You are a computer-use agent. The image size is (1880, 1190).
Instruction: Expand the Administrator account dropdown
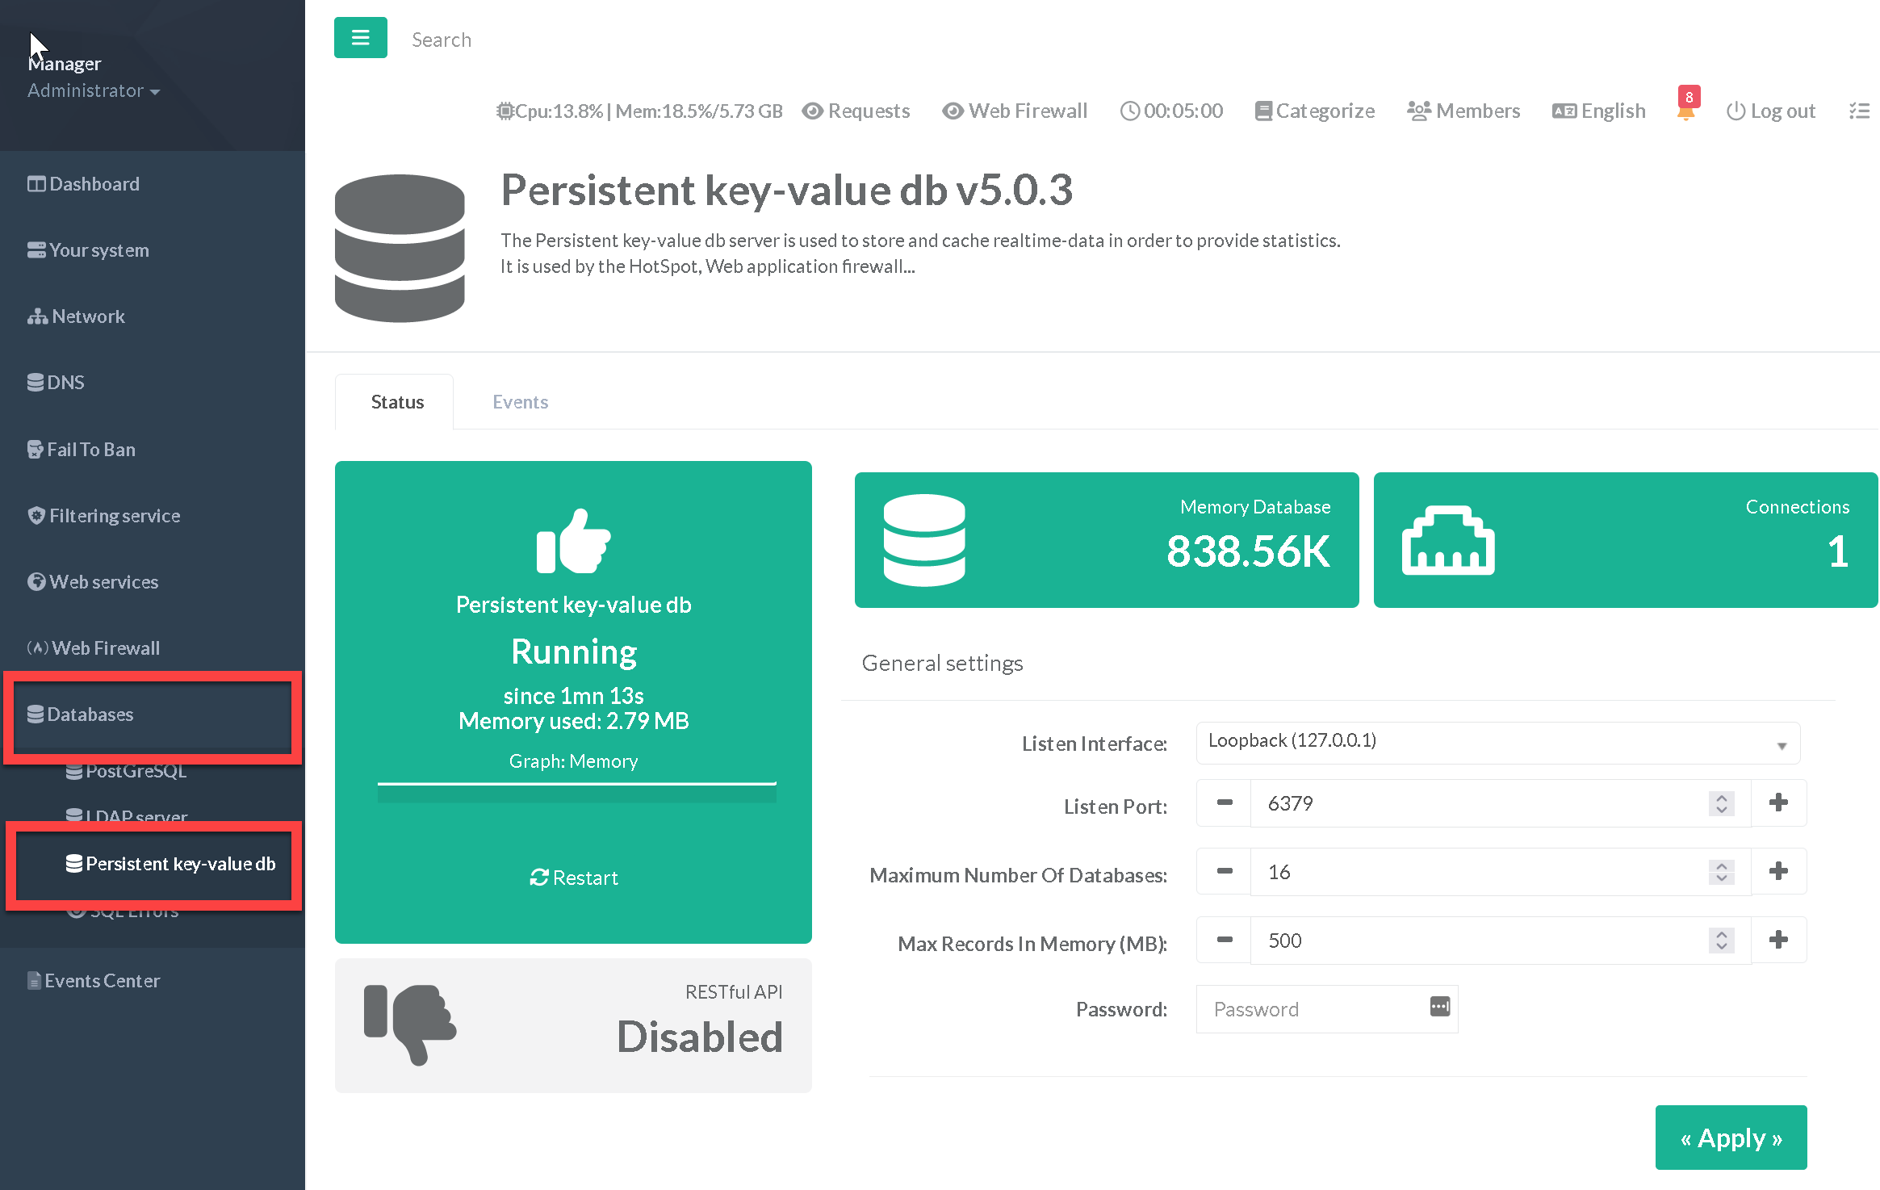[94, 90]
